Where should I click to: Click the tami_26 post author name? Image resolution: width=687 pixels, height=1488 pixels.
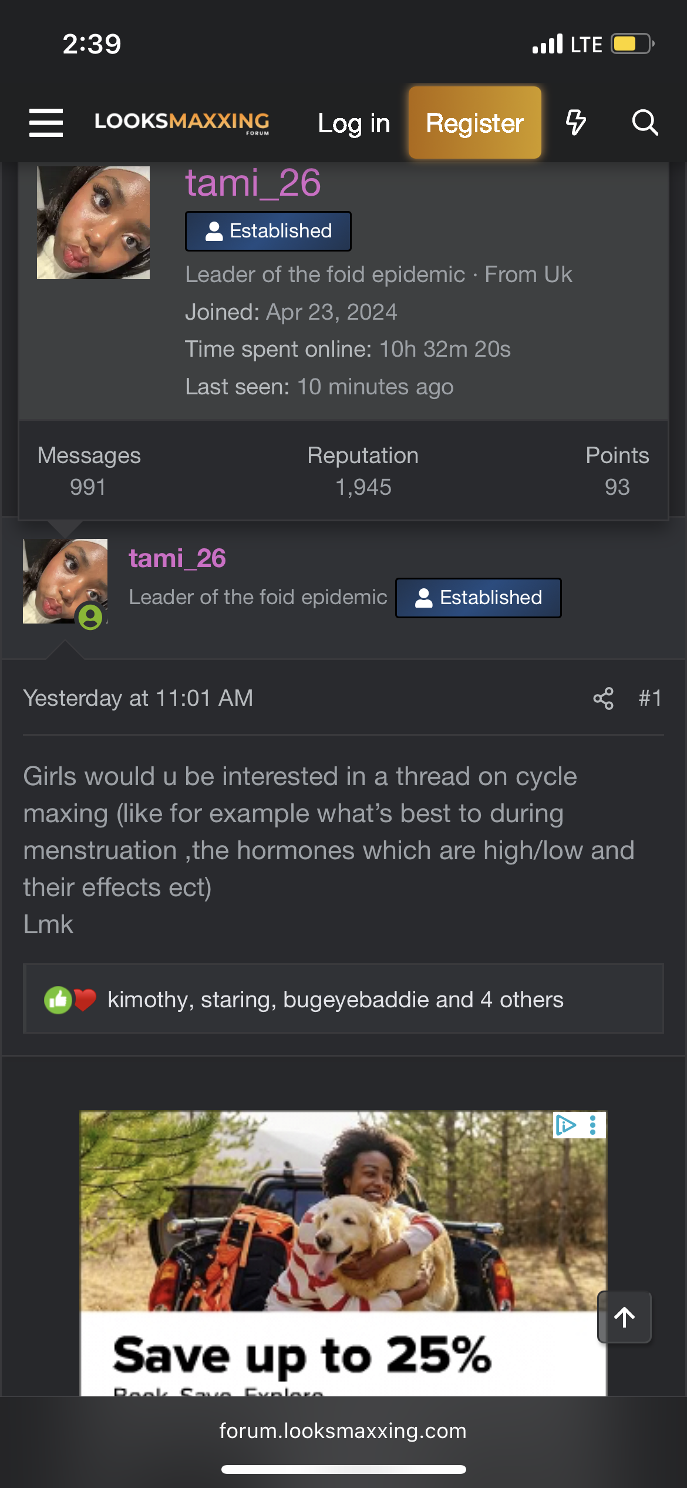(177, 558)
